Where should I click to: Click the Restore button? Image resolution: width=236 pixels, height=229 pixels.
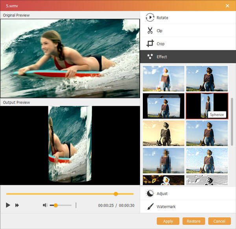[x=194, y=221]
